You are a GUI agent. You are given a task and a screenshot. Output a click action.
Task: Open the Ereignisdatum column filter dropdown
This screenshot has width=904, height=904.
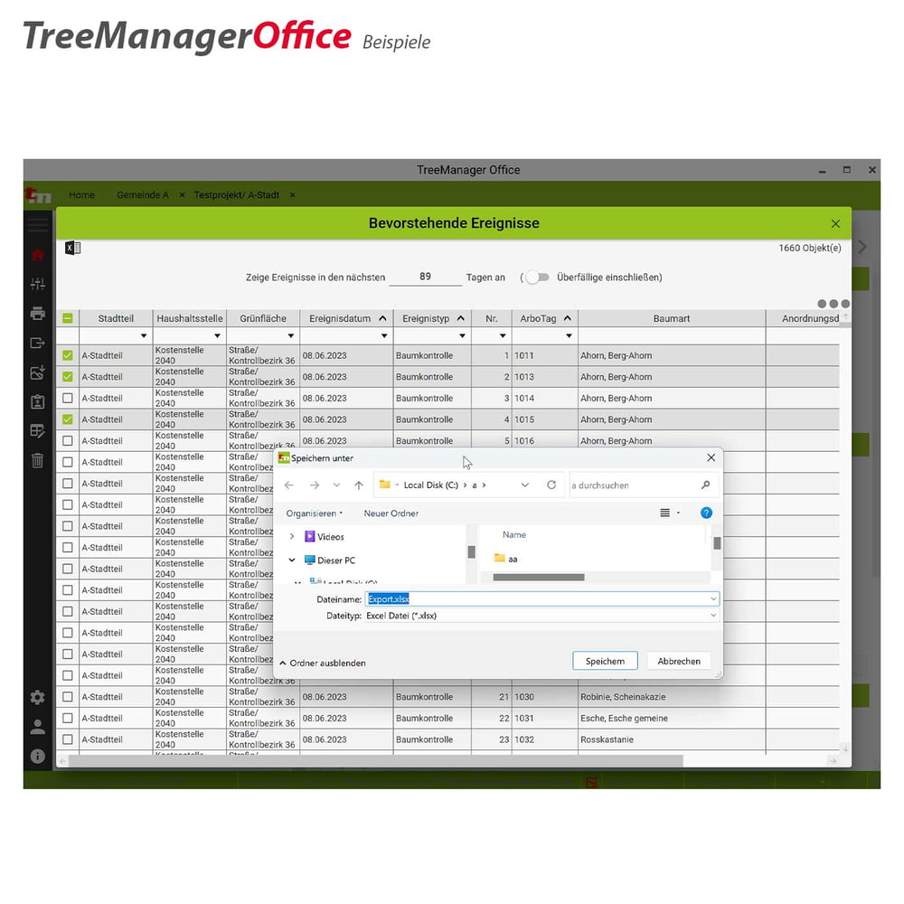click(384, 336)
